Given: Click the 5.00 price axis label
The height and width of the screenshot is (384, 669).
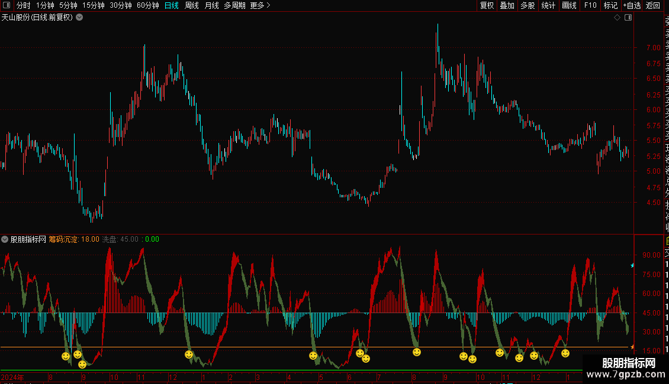Looking at the screenshot, I should [653, 171].
